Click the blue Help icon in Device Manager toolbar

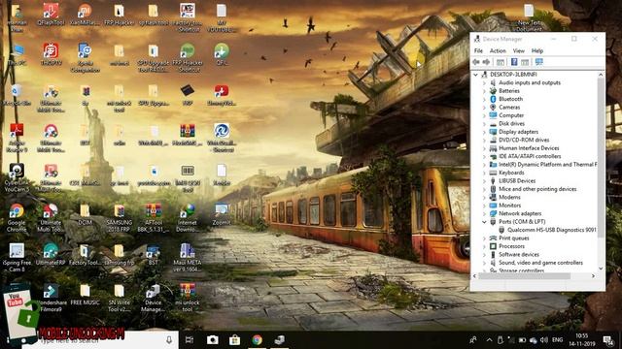point(514,62)
